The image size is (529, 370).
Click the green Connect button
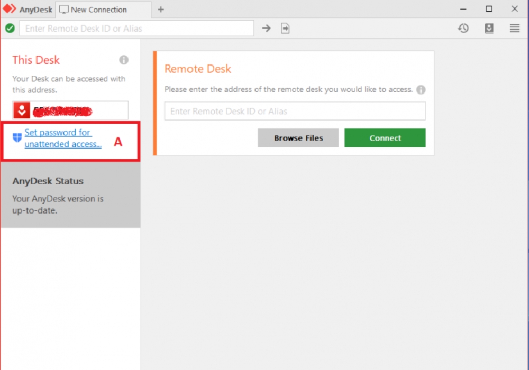pos(385,138)
